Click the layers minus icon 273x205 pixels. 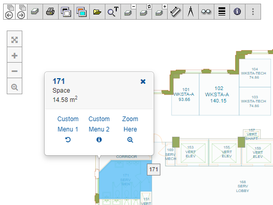point(128,11)
